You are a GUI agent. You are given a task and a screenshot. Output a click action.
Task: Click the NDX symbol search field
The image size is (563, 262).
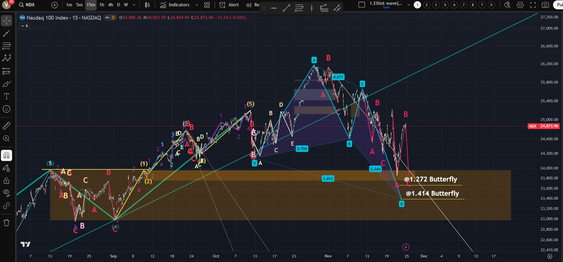tap(30, 5)
